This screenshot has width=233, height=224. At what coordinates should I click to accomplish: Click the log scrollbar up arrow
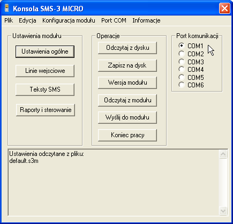(x=223, y=154)
